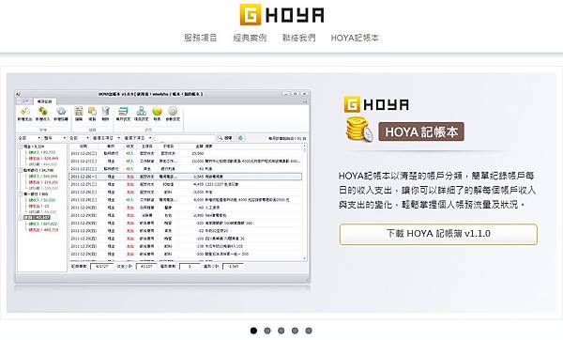Image resolution: width=563 pixels, height=340 pixels.
Task: Click the HOYA logo in the page header
Action: (281, 15)
